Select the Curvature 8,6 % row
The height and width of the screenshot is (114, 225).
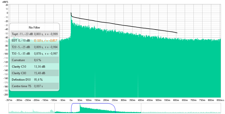pyautogui.click(x=34, y=60)
